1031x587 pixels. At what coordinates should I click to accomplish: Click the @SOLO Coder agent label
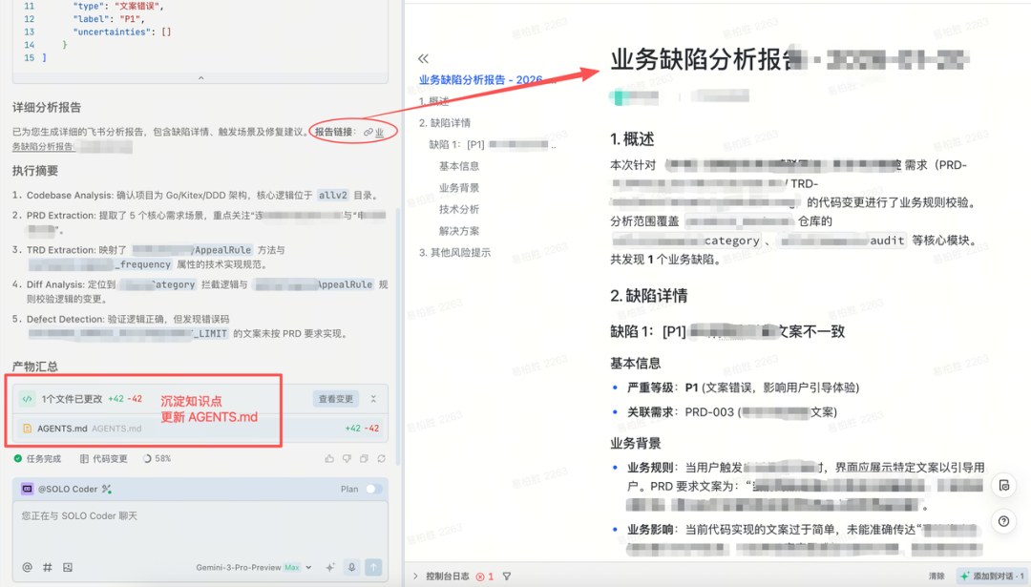click(x=67, y=489)
